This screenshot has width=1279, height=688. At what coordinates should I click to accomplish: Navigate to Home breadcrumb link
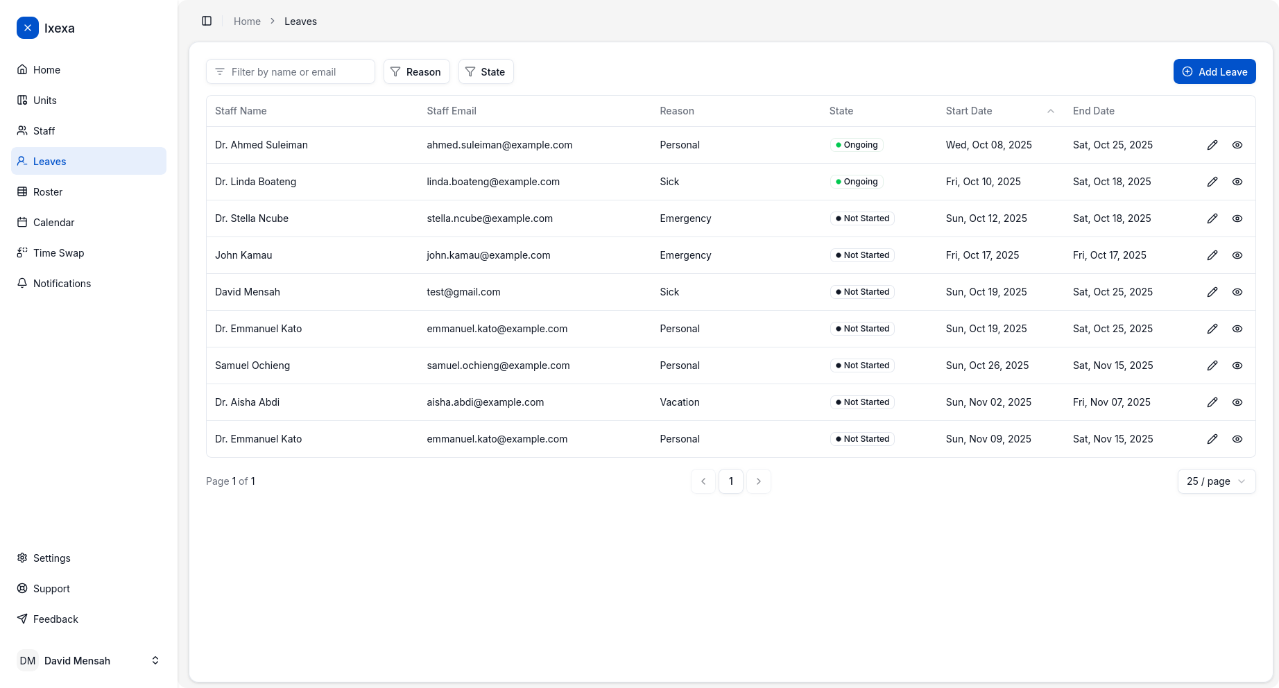point(247,21)
